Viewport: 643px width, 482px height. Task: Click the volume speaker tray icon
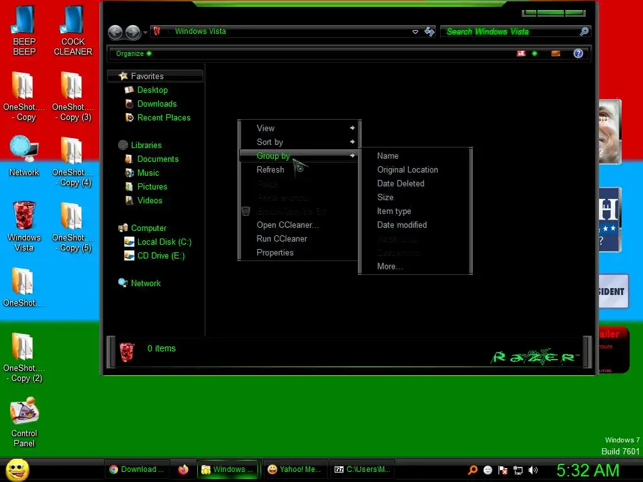click(x=533, y=470)
